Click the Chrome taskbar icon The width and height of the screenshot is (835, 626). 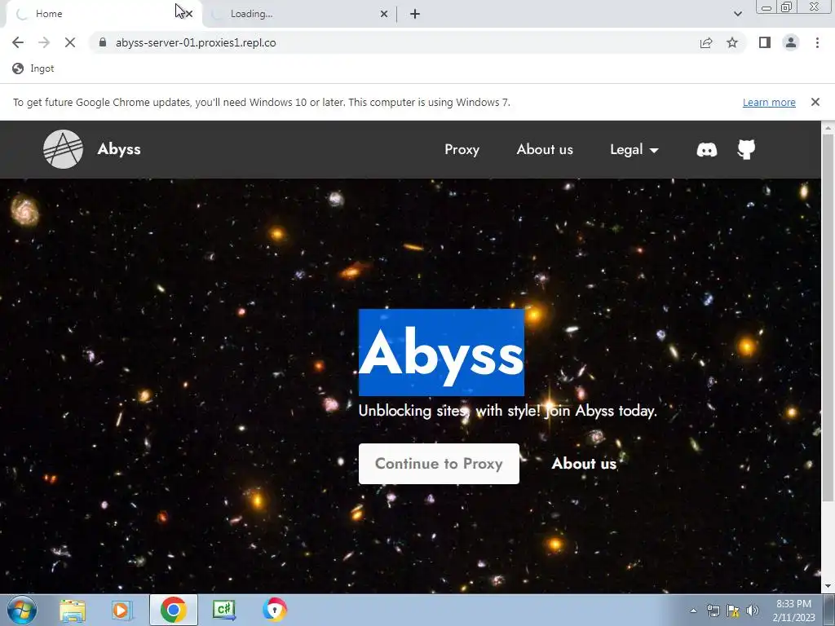point(173,610)
